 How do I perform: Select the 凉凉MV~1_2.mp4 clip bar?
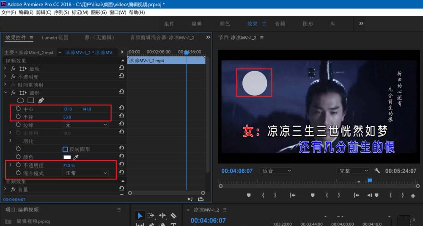(x=166, y=61)
